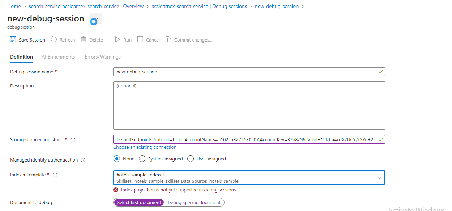
Task: Open the breadcrumb chevron after new-debug-session
Action: [303, 6]
